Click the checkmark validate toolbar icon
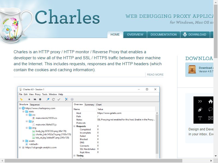 (x=59, y=99)
